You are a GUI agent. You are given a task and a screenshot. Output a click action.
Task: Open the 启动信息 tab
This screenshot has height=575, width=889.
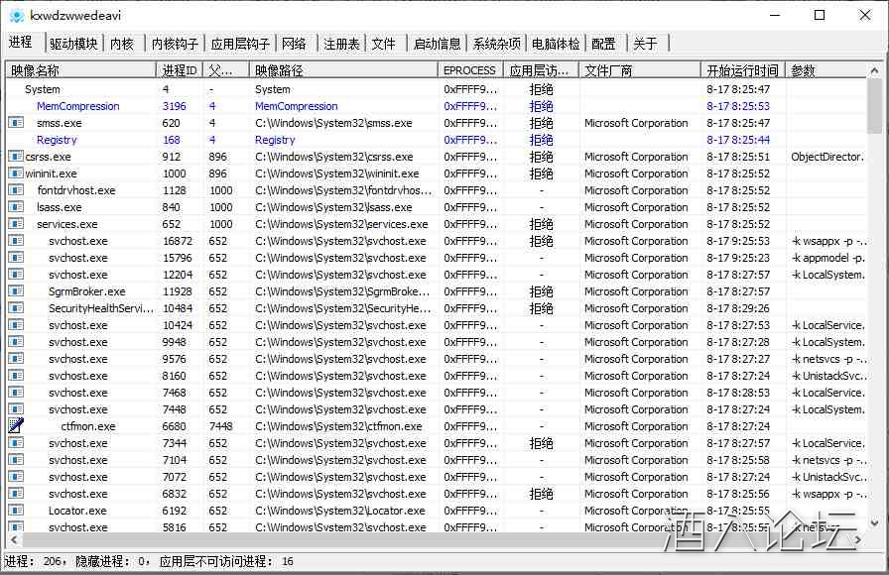coord(438,44)
